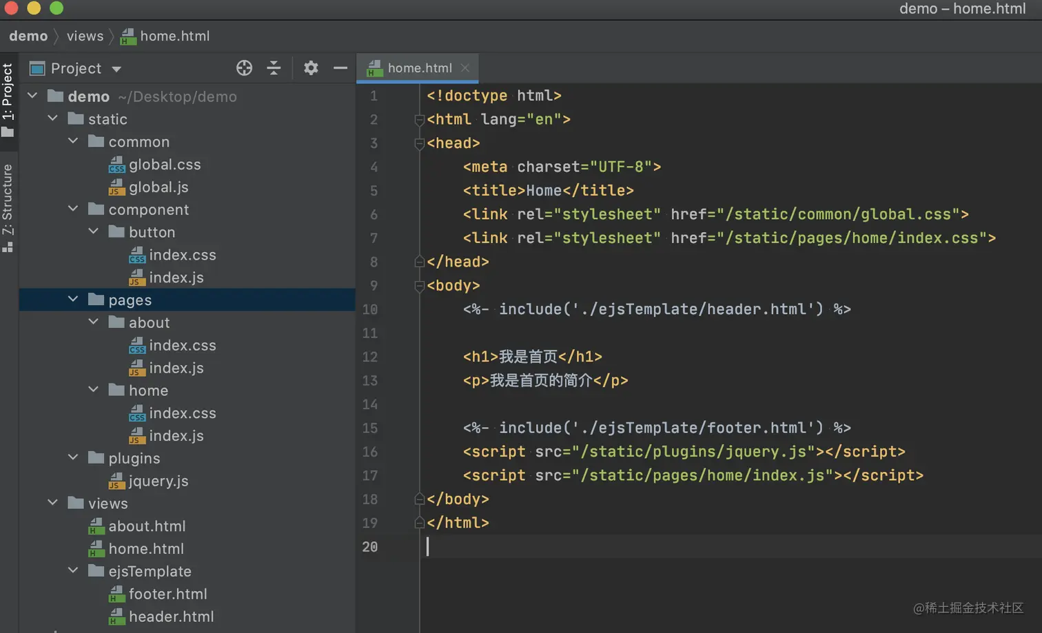Select about folder's index.js file icon

(x=137, y=368)
